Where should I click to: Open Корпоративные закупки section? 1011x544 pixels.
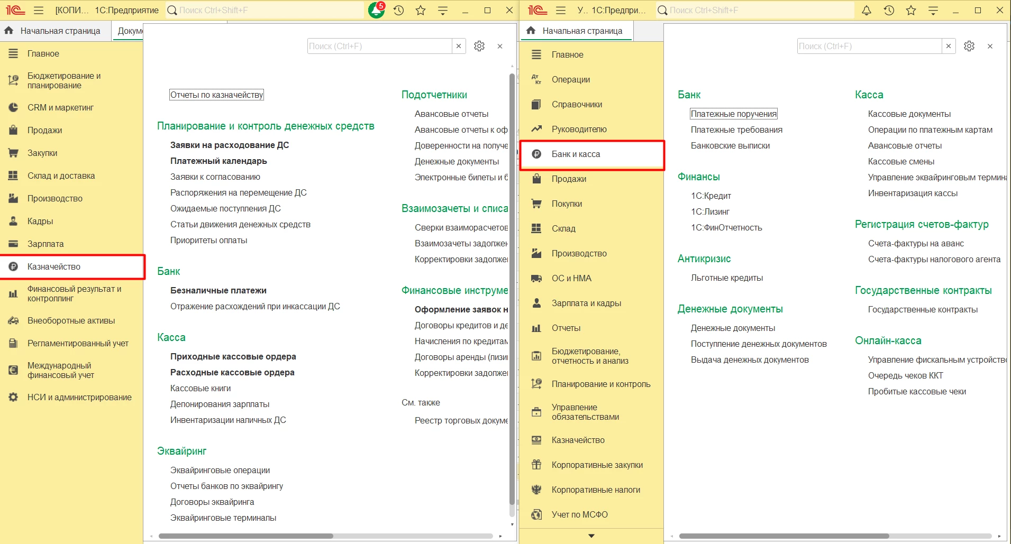591,465
